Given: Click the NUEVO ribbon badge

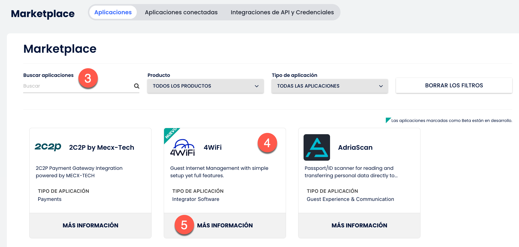Looking at the screenshot, I should (170, 133).
